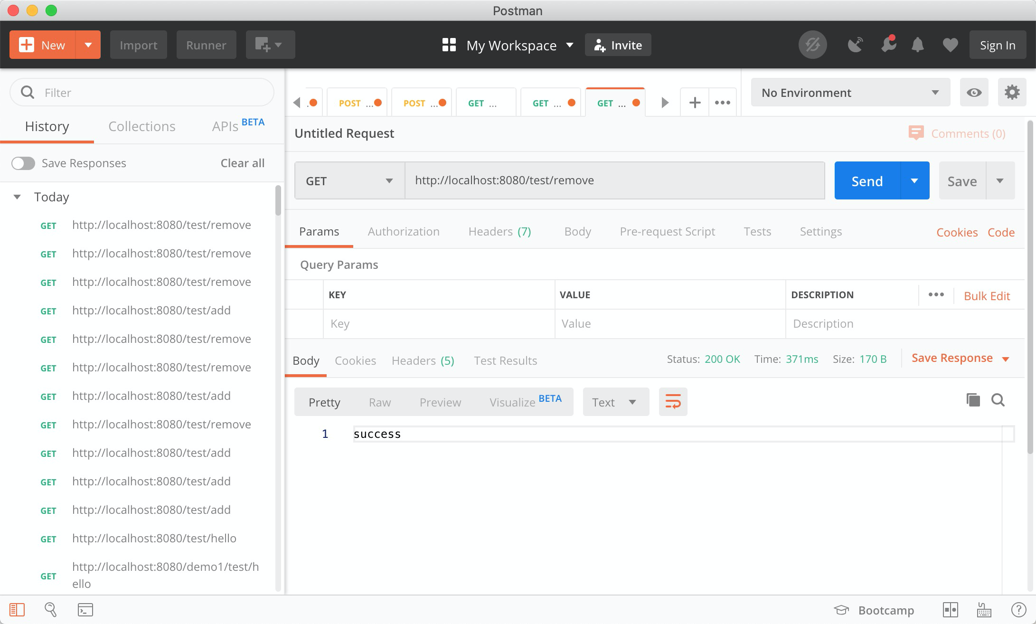Open the Authorization request tab

403,232
